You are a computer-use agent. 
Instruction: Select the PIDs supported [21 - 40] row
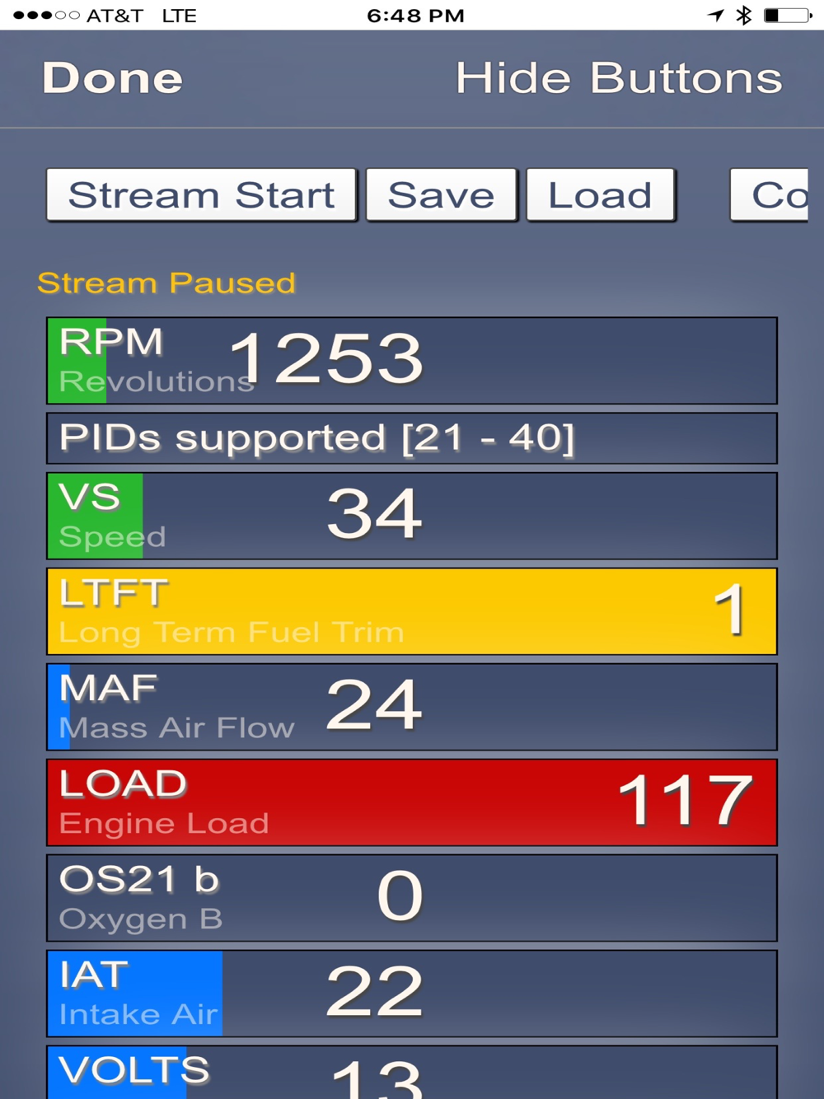pos(412,438)
